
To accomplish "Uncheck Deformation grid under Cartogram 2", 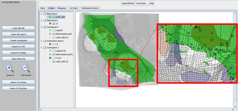I will [x=54, y=54].
